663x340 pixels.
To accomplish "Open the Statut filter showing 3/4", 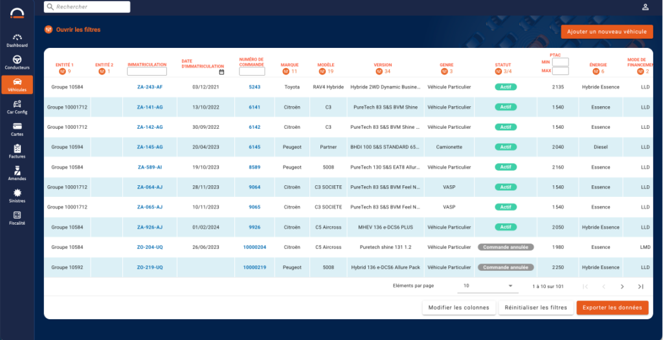I will click(x=498, y=71).
